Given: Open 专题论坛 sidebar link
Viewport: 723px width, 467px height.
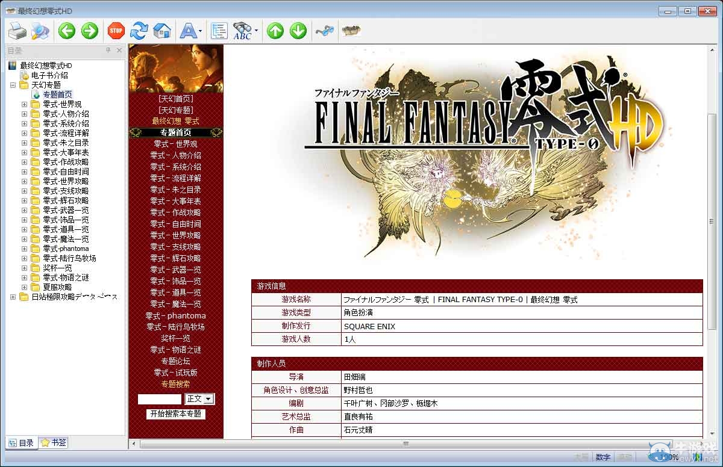Looking at the screenshot, I should pyautogui.click(x=175, y=361).
